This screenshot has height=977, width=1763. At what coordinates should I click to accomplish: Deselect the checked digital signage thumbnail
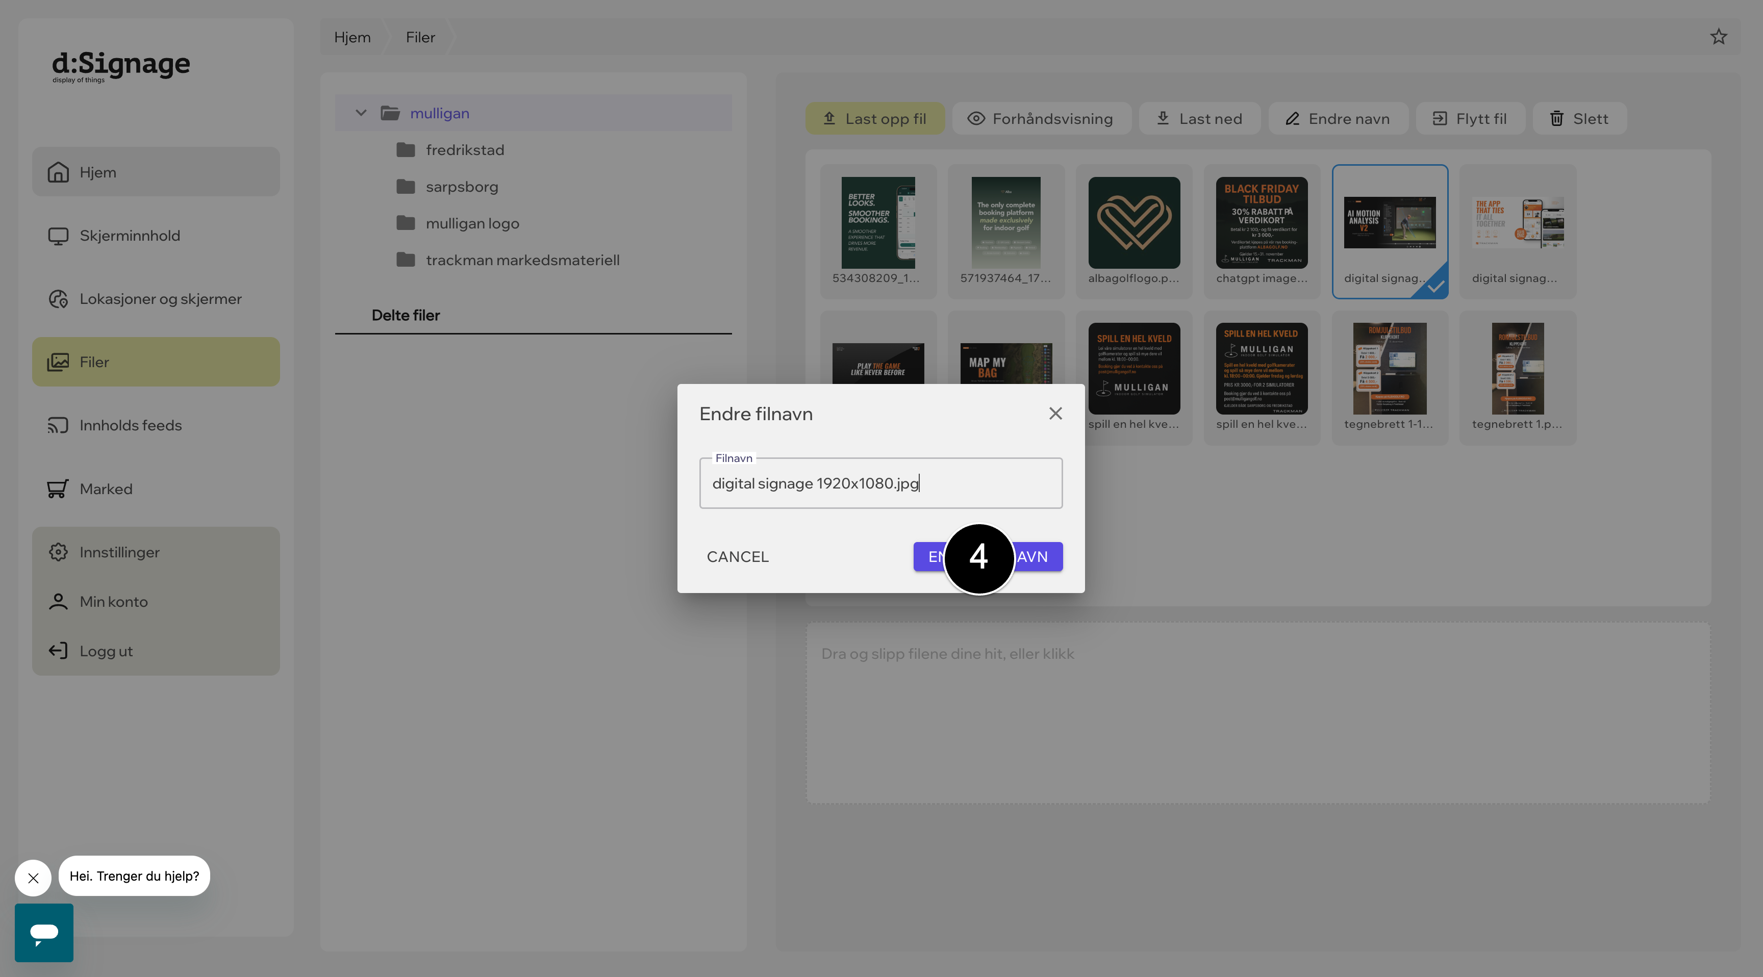pyautogui.click(x=1390, y=232)
